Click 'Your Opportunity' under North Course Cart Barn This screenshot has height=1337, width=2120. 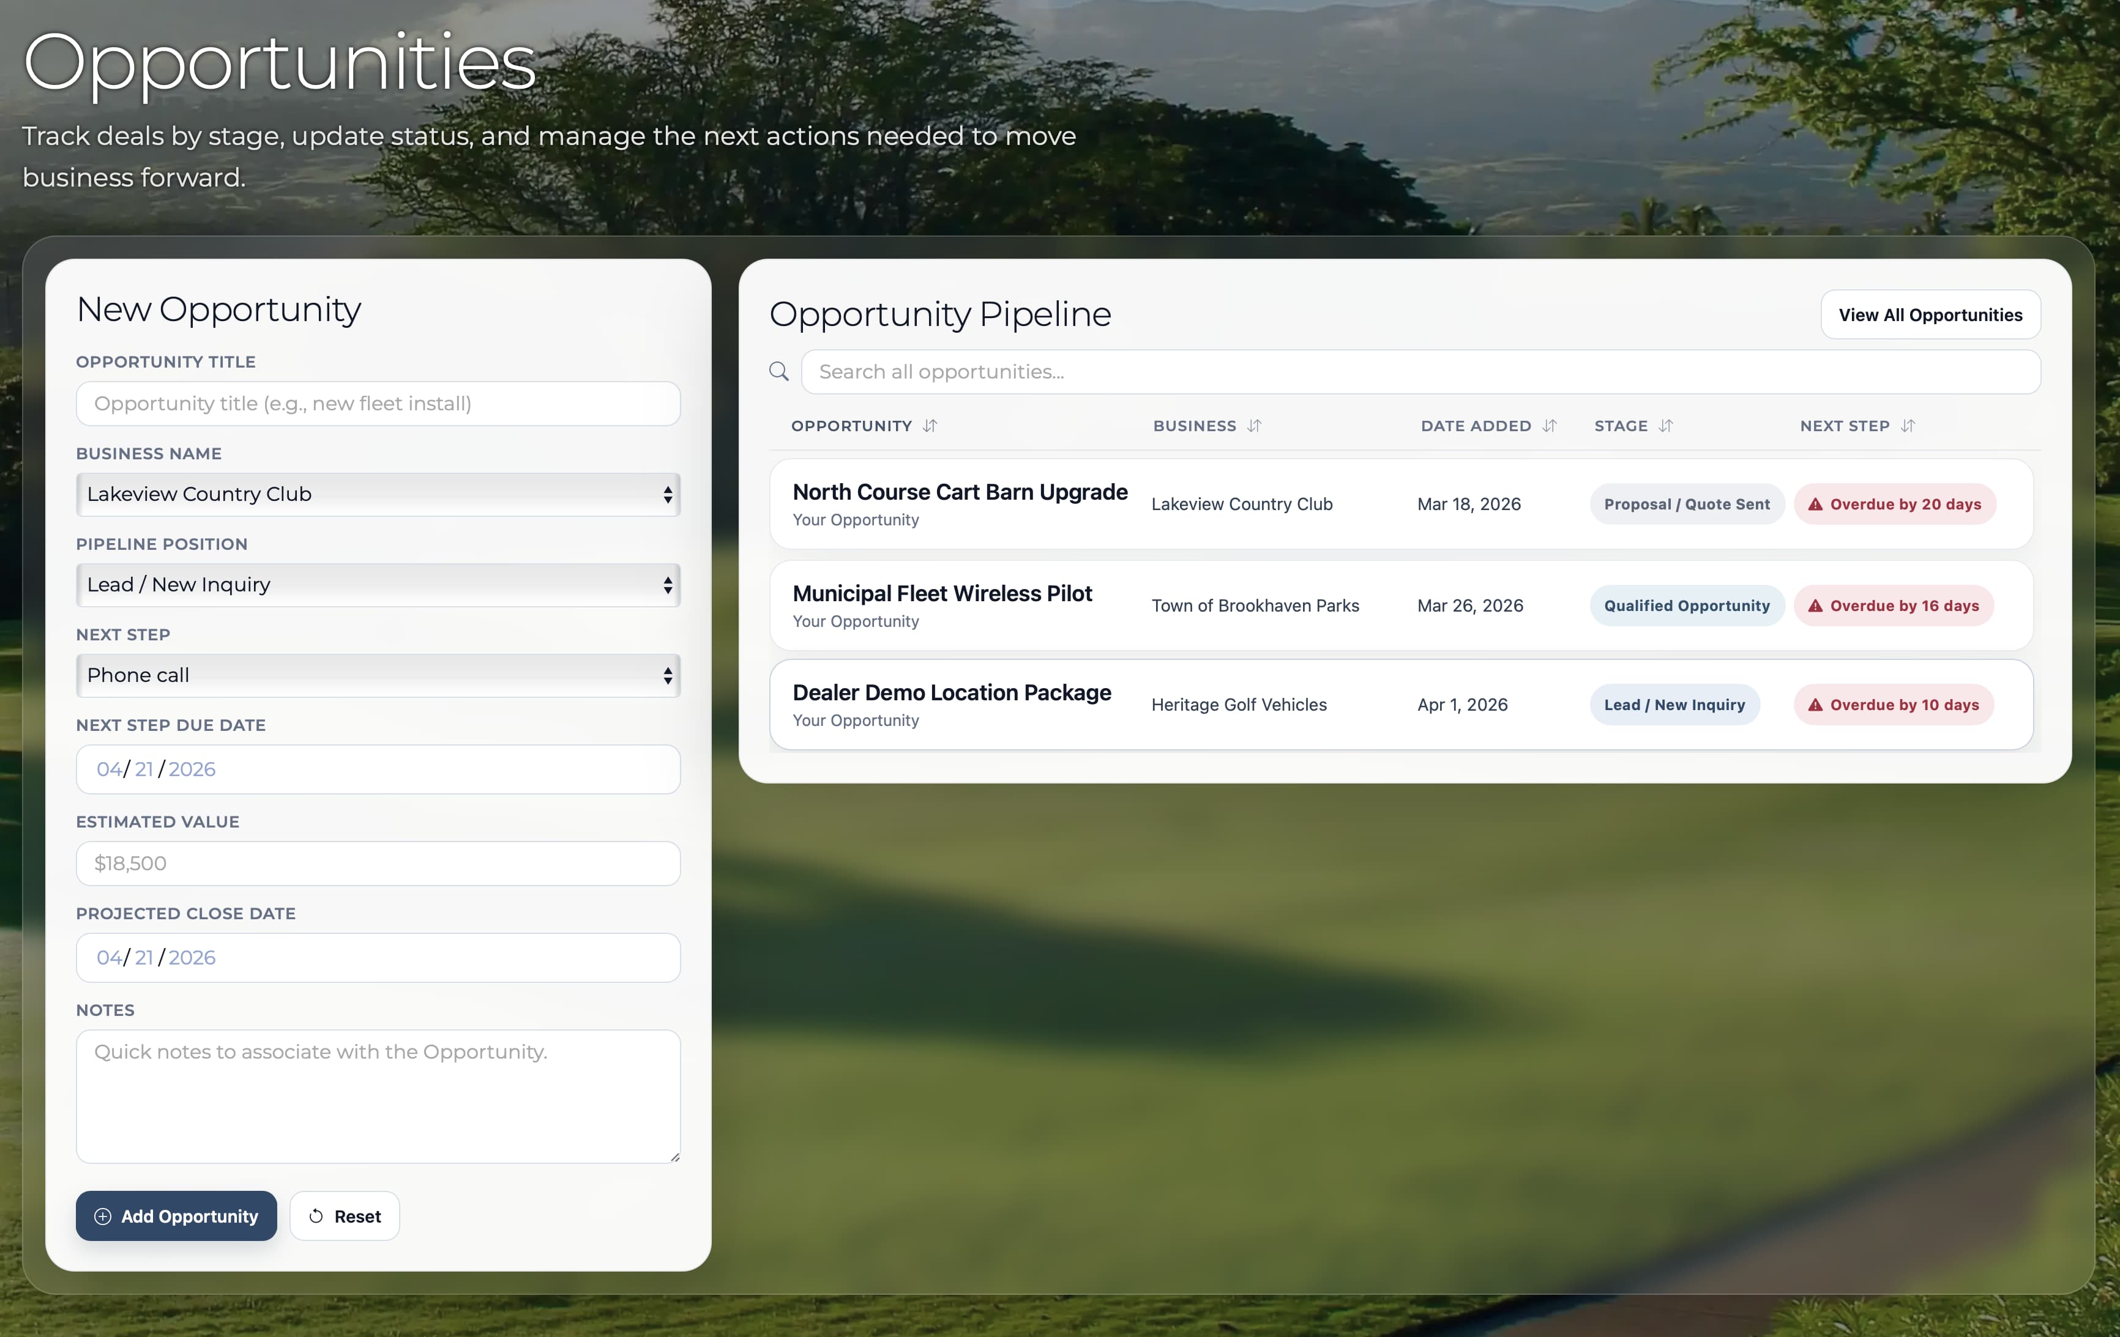(x=855, y=520)
